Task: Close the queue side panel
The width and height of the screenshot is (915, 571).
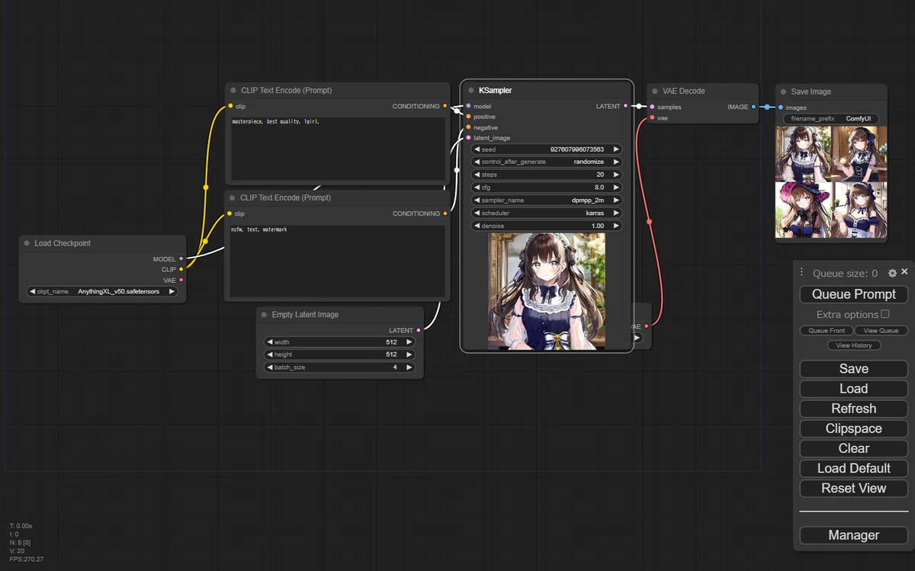Action: (904, 272)
